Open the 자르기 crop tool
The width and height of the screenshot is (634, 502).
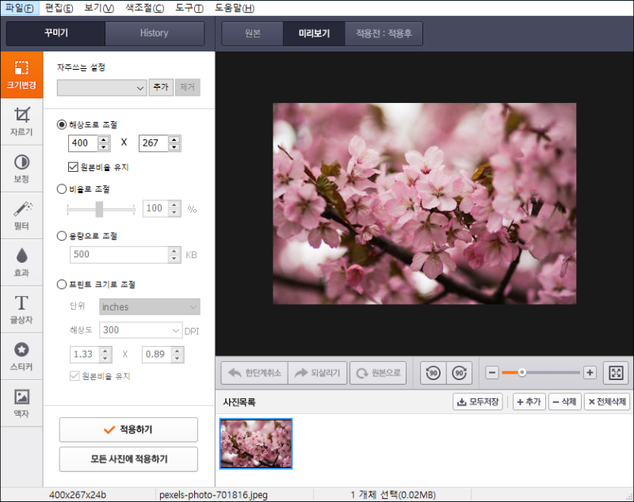21,122
